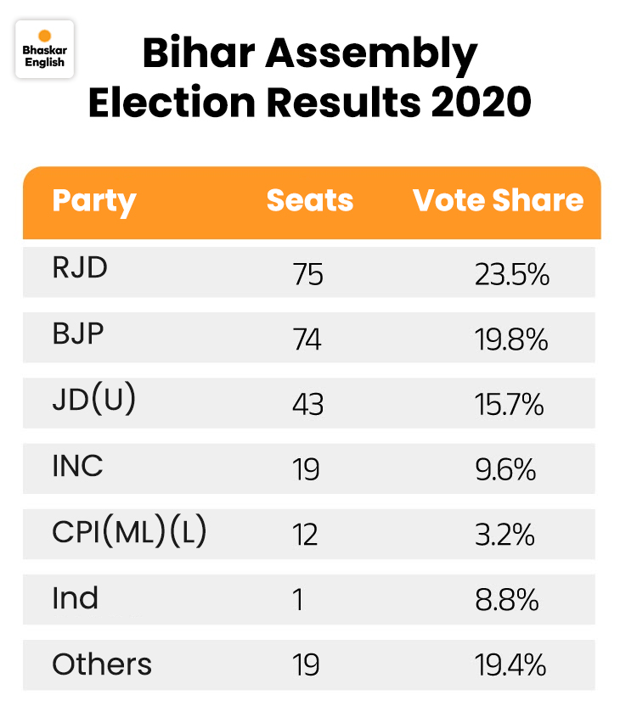Click the Ind row label

click(76, 597)
